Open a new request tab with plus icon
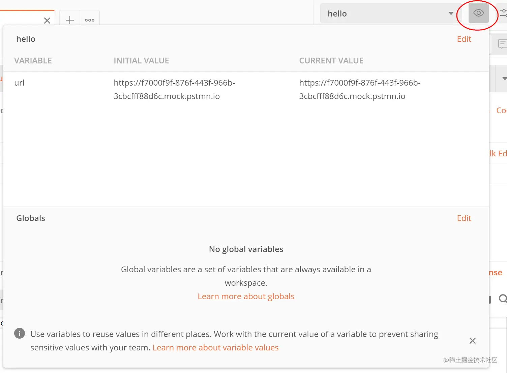Viewport: 507px width, 373px height. [70, 20]
